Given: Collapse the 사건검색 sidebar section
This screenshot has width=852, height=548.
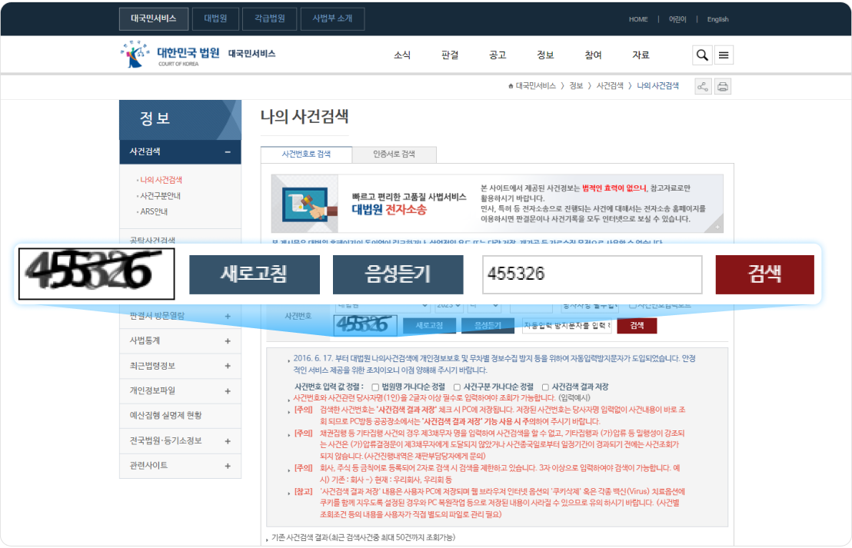Looking at the screenshot, I should click(x=228, y=152).
